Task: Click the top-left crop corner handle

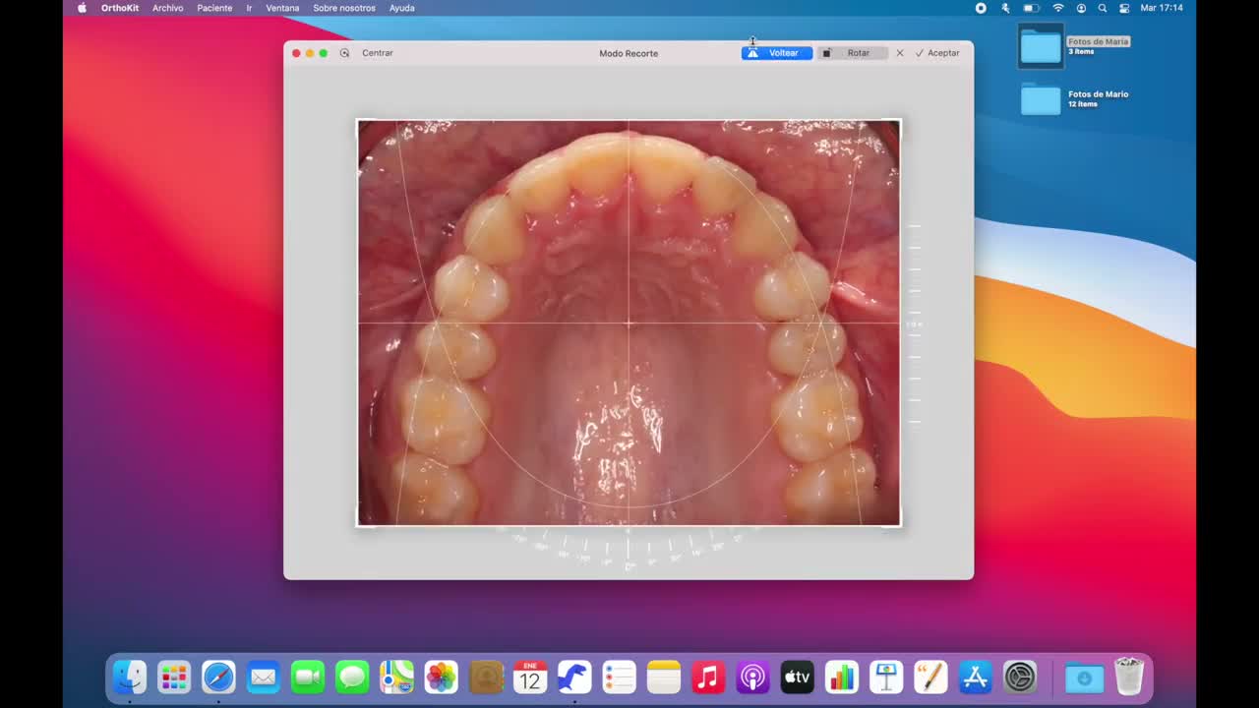Action: pyautogui.click(x=358, y=121)
